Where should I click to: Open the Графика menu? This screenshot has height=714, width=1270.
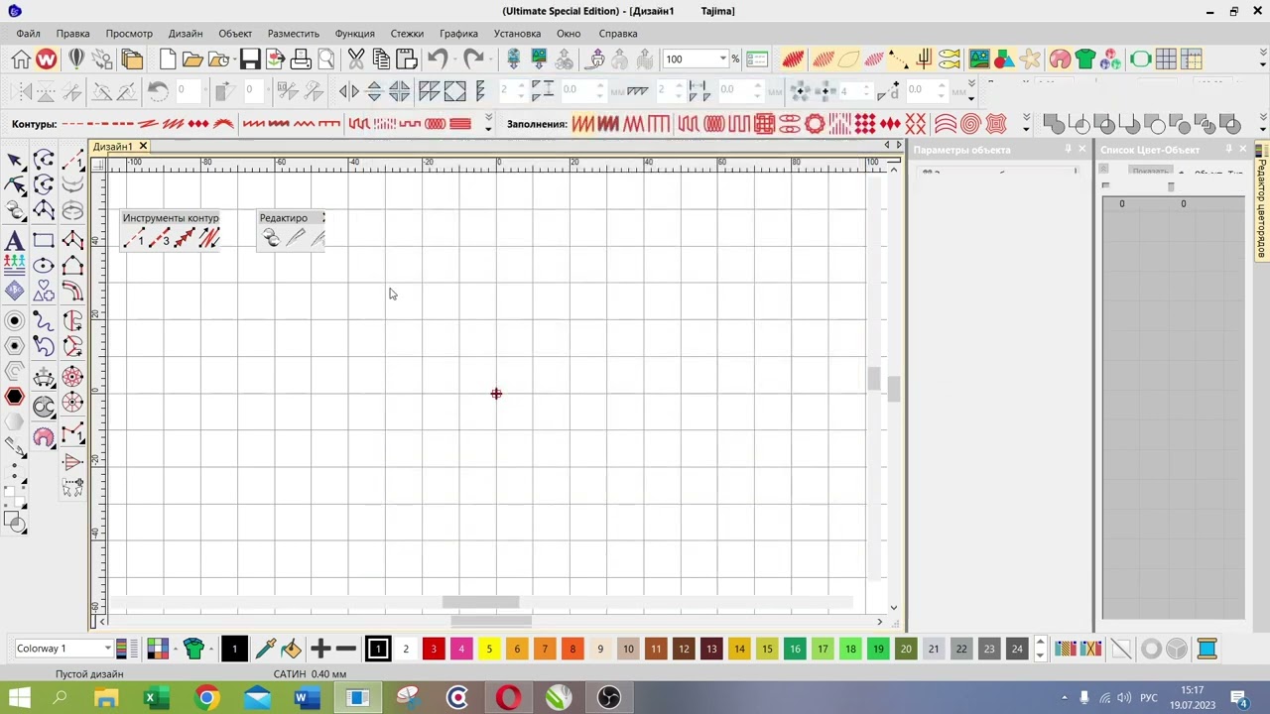tap(458, 34)
